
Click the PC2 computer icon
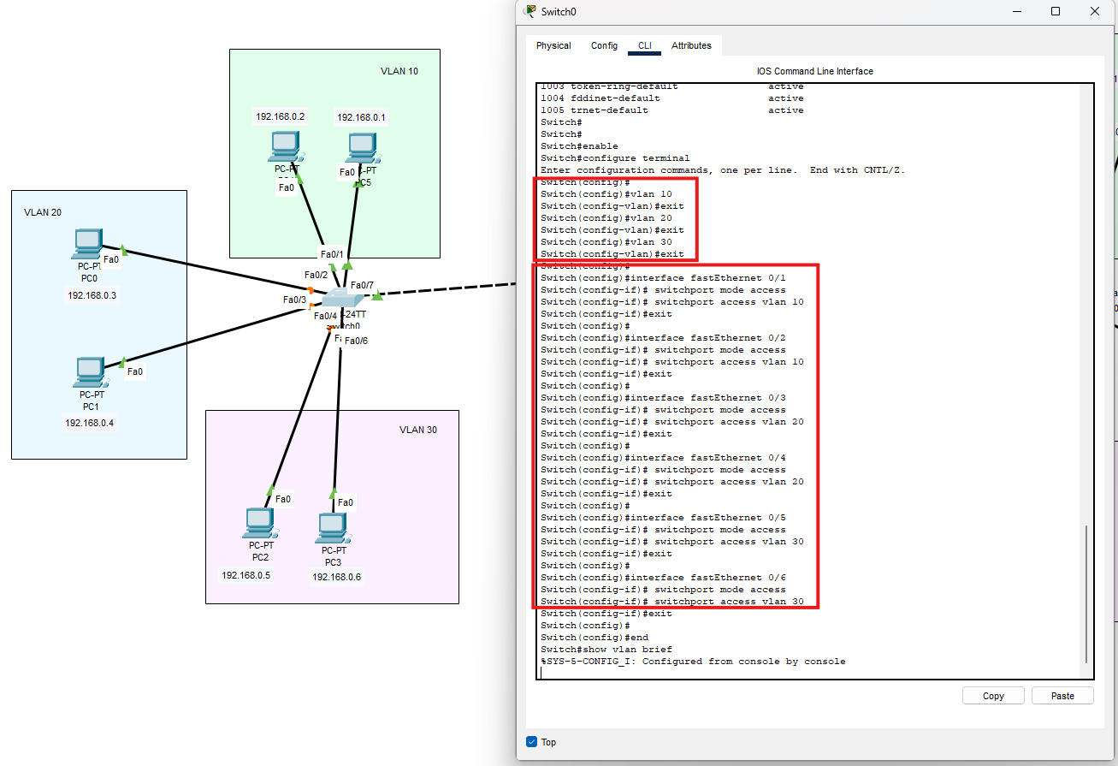point(261,524)
